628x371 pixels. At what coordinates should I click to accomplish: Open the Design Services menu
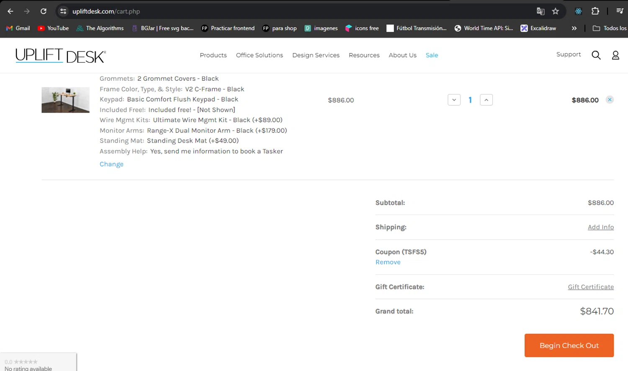(316, 55)
